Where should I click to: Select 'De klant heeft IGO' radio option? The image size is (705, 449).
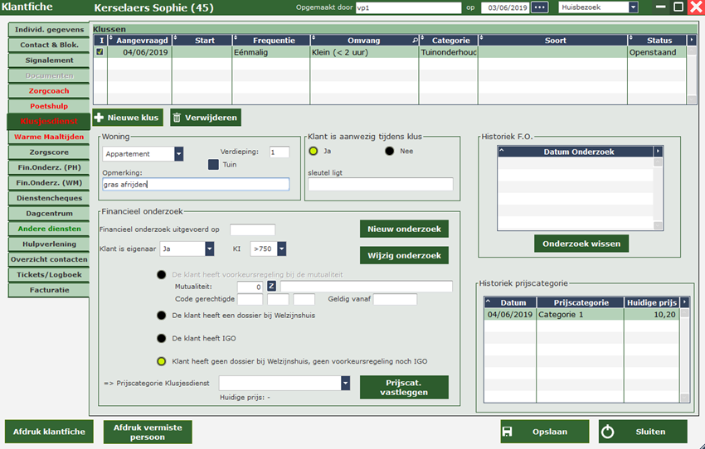(162, 338)
